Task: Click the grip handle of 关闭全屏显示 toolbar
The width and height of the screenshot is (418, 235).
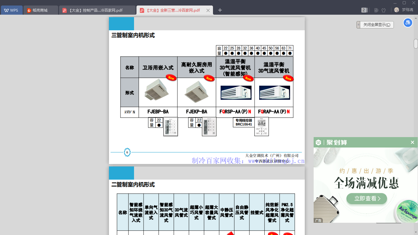Action: point(358,25)
